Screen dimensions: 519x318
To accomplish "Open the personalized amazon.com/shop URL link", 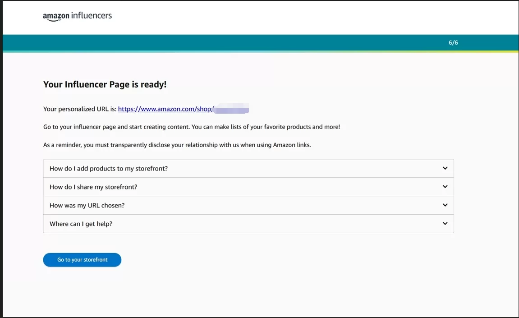I will pyautogui.click(x=165, y=109).
